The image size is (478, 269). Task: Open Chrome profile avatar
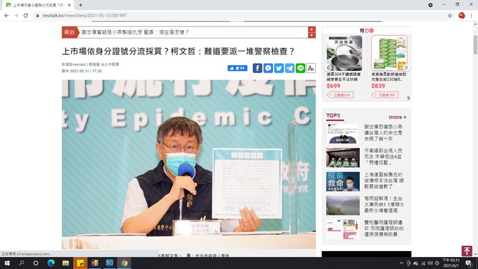pos(461,15)
